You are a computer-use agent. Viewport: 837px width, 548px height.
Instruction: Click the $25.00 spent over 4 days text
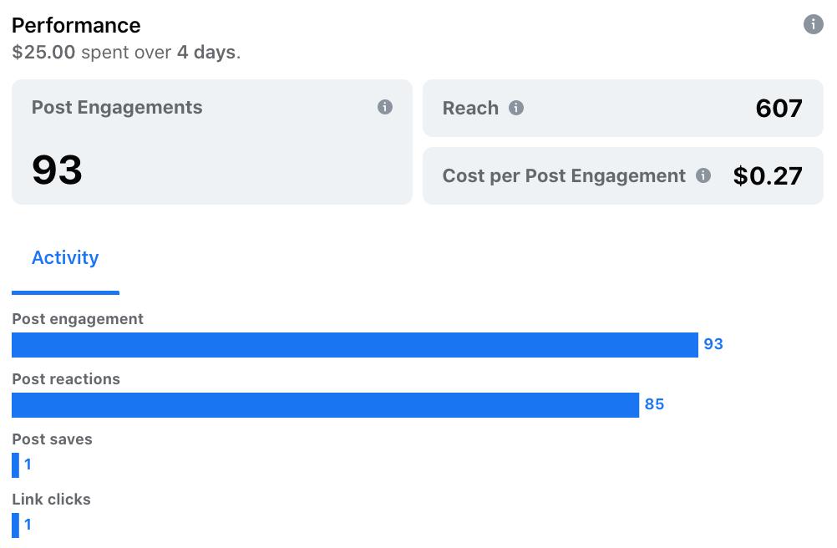(x=126, y=53)
